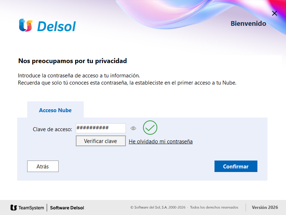Click 'Recuerda que solo tú conoces' line
Image resolution: width=286 pixels, height=215 pixels.
[127, 83]
